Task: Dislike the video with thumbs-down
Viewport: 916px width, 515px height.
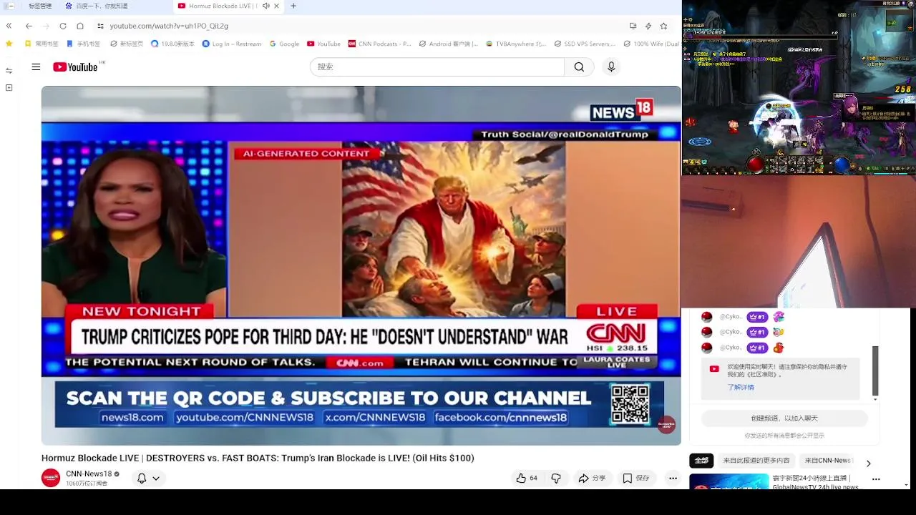Action: pos(556,479)
